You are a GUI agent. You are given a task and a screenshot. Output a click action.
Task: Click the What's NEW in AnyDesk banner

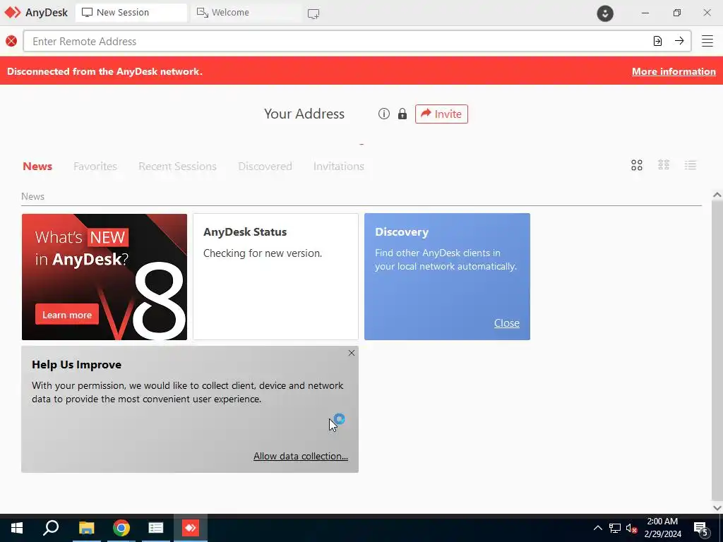(104, 277)
